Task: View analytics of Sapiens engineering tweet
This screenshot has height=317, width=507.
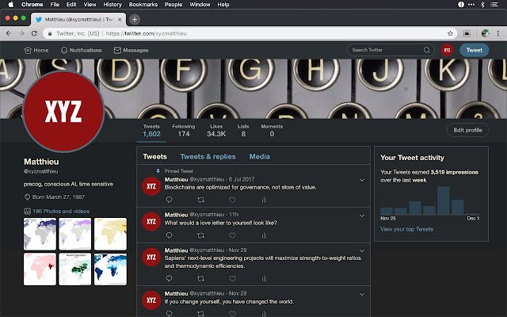Action: coord(264,278)
